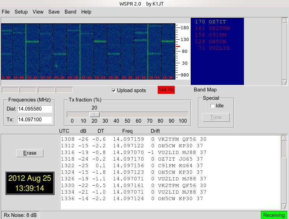Viewport: 289px width, 219px height.
Task: Open the Setup menu
Action: tap(21, 12)
